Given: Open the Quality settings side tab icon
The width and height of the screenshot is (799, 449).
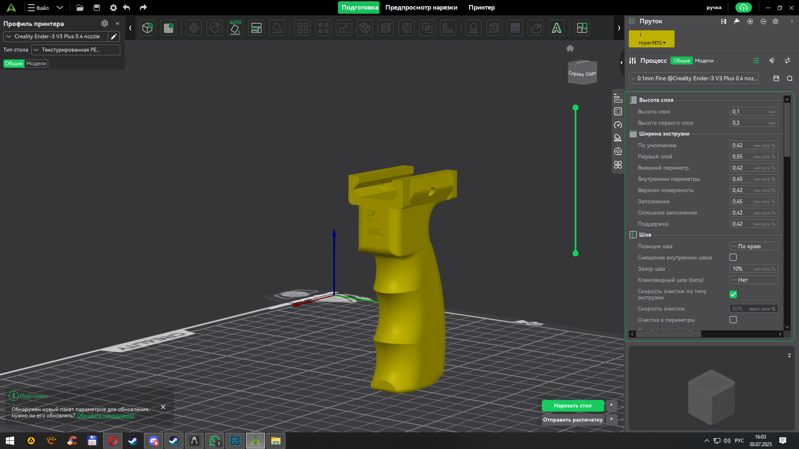Looking at the screenshot, I should [x=618, y=98].
